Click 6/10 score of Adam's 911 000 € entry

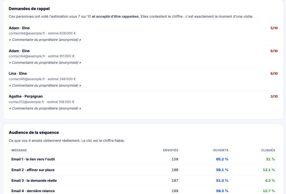coord(274,51)
